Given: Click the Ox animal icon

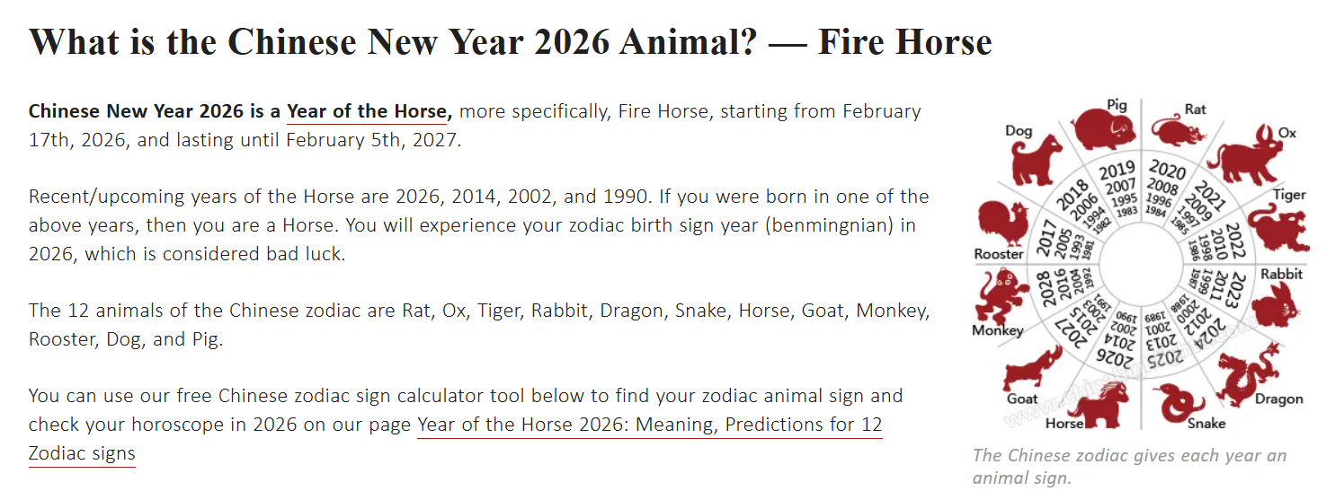Looking at the screenshot, I should coord(1243,154).
